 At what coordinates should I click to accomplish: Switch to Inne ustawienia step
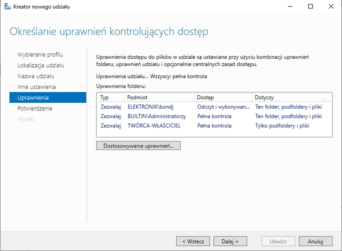(36, 87)
